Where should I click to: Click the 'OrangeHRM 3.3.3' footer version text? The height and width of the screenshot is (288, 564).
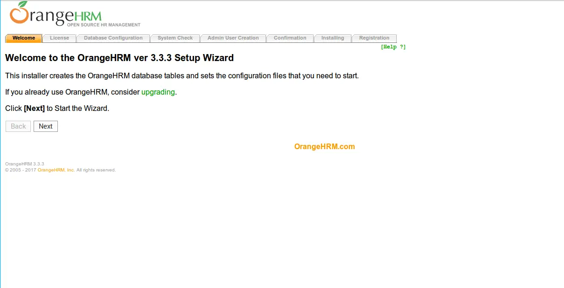25,164
